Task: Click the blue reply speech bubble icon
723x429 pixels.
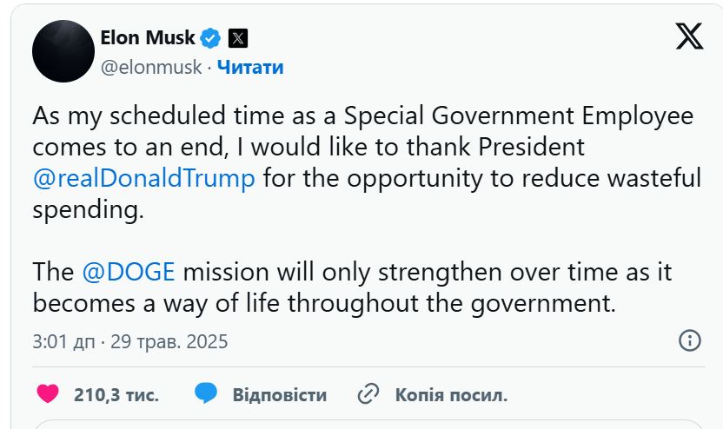Action: tap(206, 394)
